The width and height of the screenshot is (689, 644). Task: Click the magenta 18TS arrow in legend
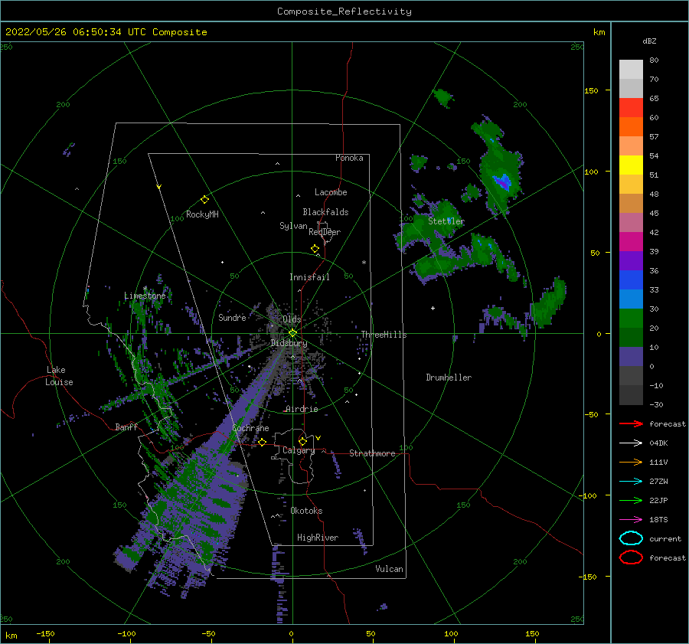631,520
